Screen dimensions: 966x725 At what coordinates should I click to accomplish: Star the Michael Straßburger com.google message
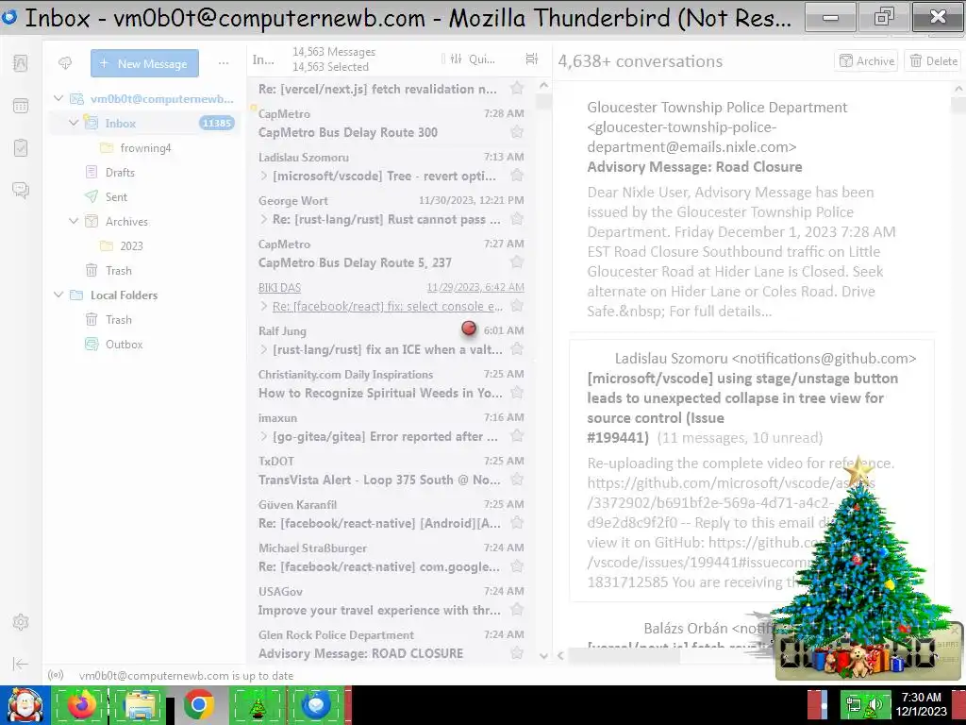(x=517, y=566)
